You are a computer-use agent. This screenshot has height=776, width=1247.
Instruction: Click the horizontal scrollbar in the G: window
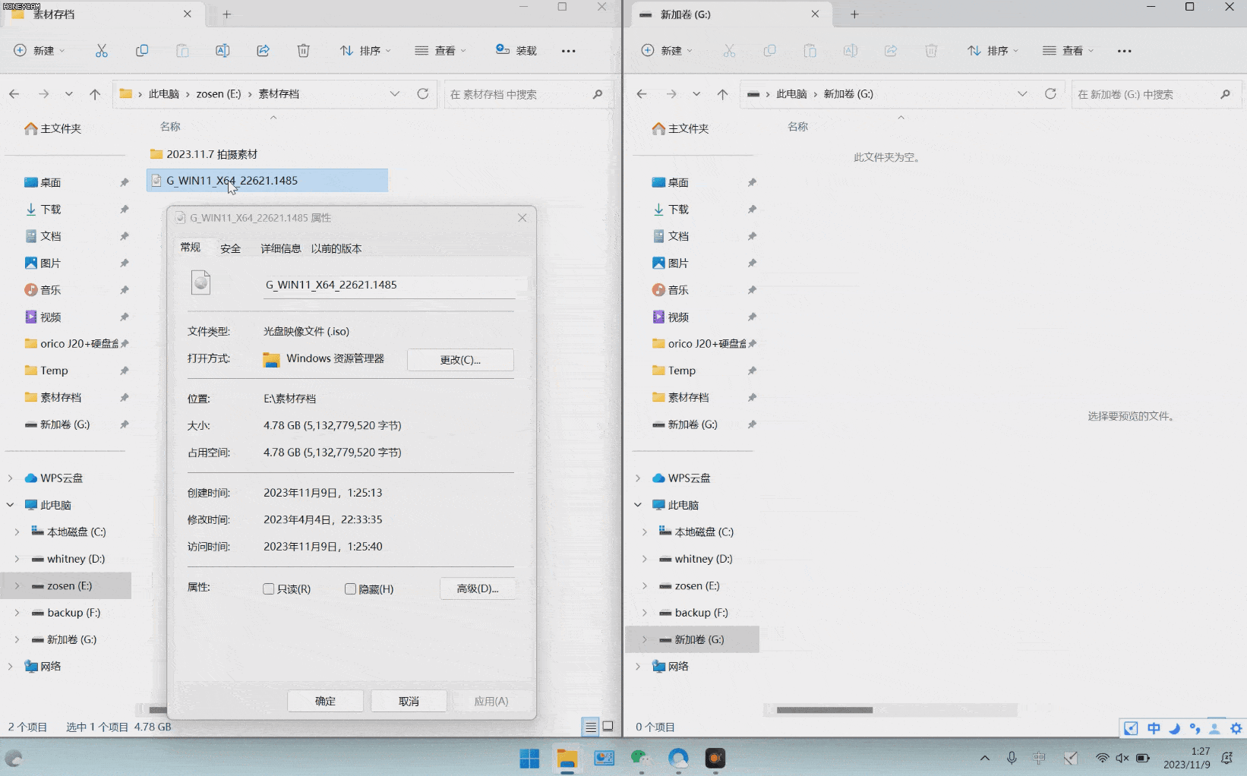pos(824,710)
